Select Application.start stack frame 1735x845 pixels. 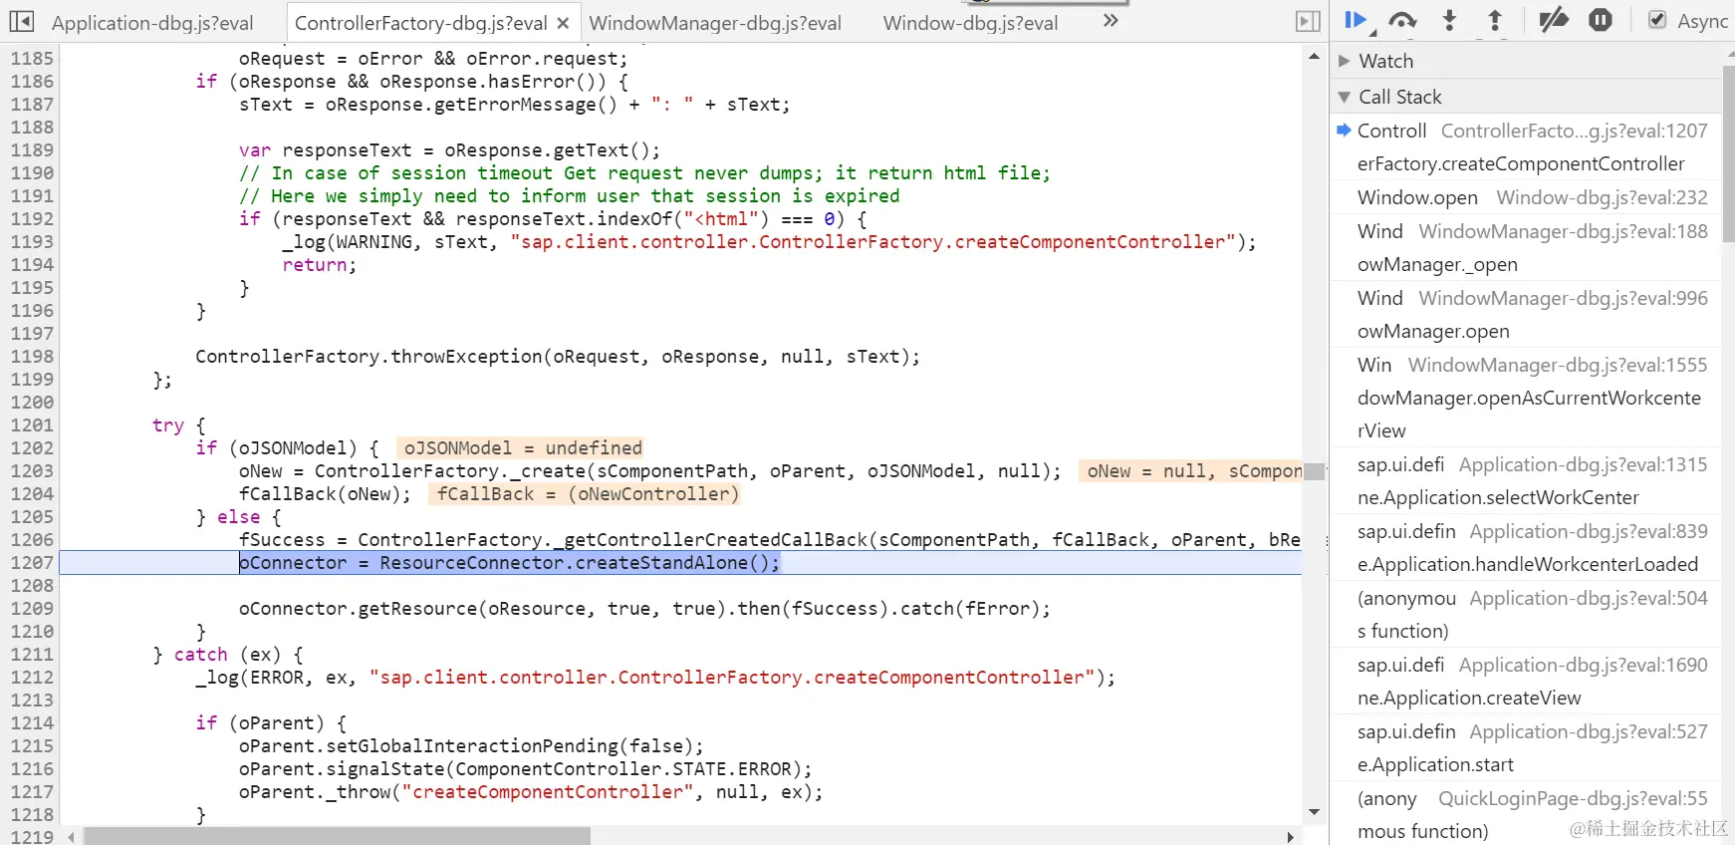click(x=1526, y=747)
